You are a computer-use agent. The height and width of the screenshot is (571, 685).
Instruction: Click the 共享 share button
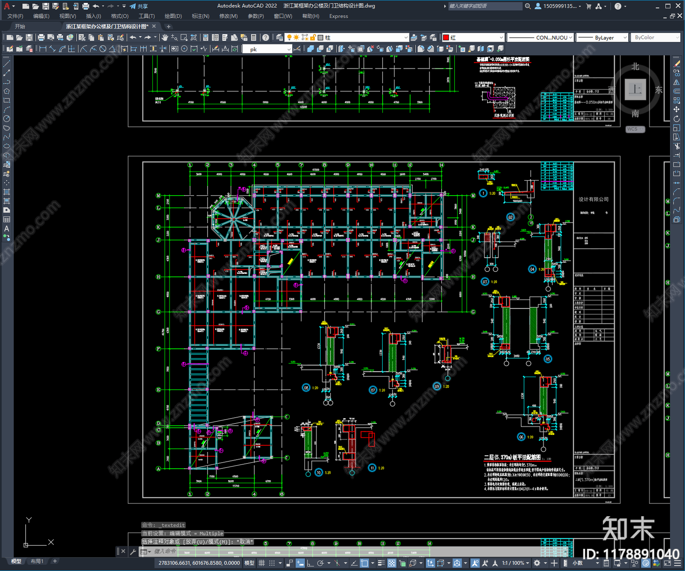pos(139,6)
